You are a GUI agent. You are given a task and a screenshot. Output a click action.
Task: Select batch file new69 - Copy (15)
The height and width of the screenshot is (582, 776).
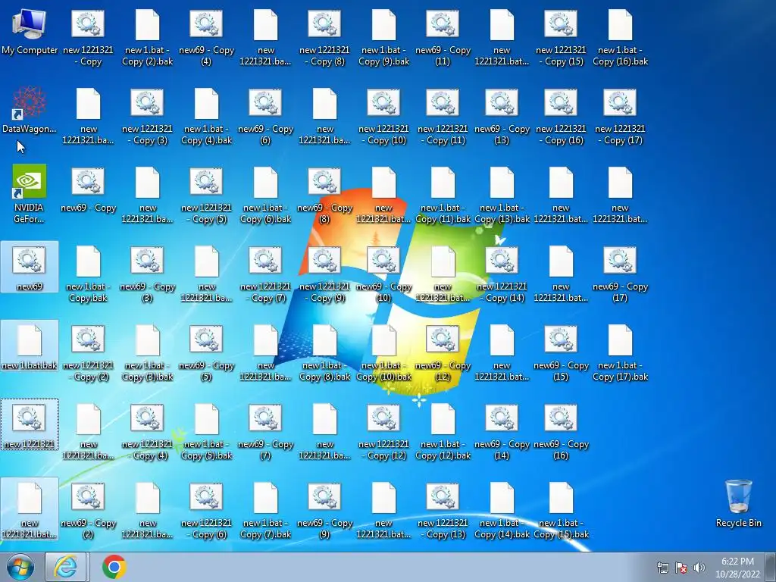(x=561, y=352)
